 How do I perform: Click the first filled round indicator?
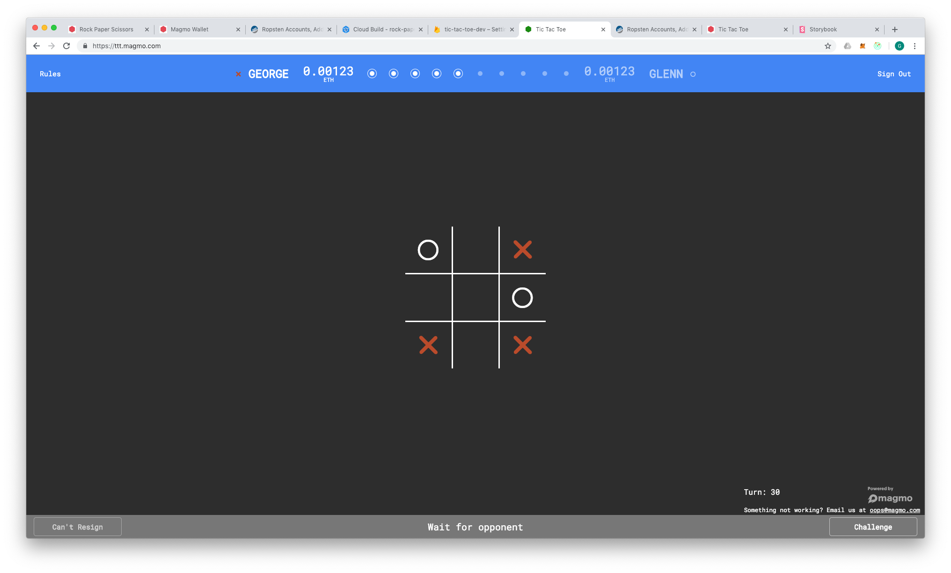point(372,73)
